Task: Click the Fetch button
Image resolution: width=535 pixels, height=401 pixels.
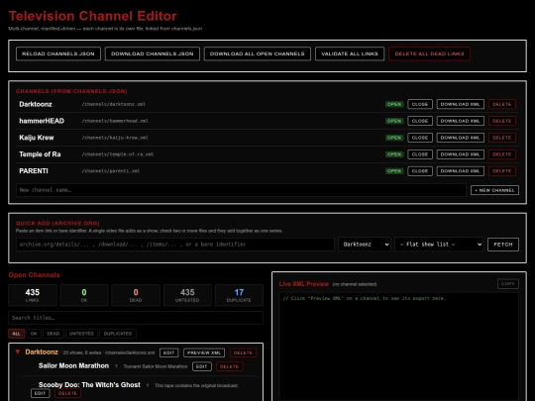Action: pyautogui.click(x=503, y=245)
